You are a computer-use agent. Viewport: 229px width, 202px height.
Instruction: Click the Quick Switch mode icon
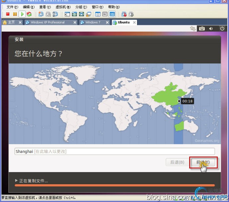(81, 14)
